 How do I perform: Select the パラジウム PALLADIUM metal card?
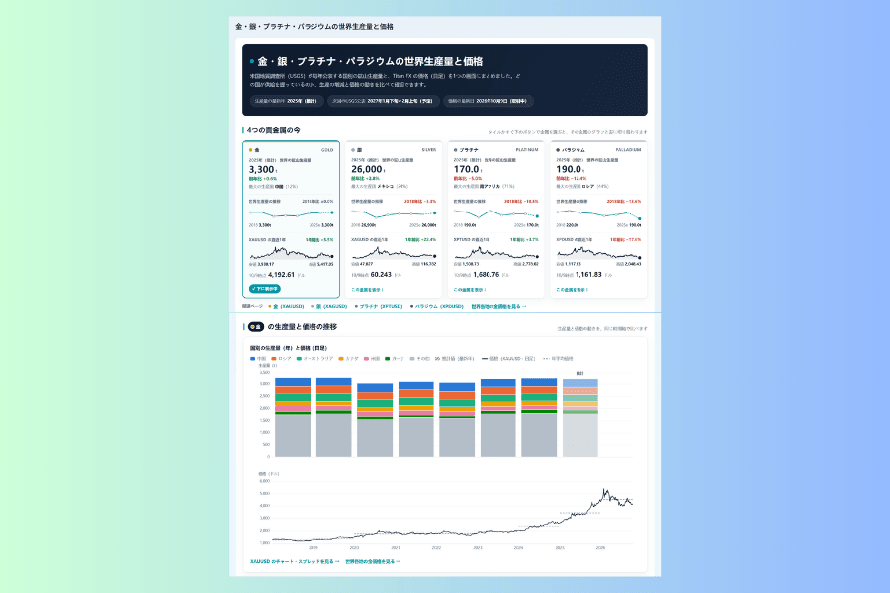(598, 219)
